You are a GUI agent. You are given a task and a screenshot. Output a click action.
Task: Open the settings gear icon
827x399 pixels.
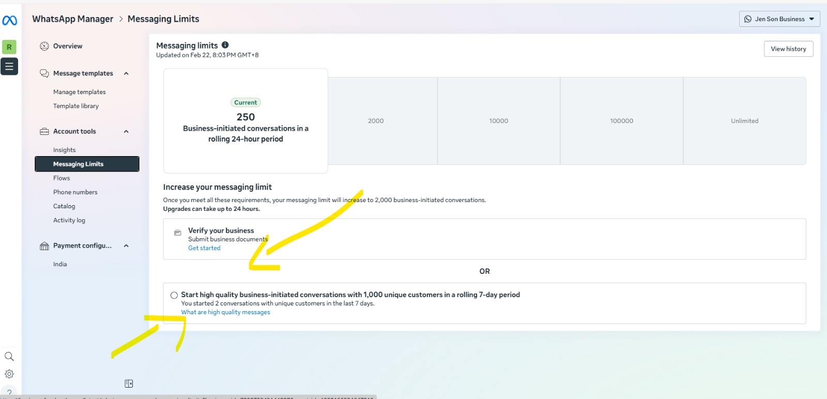click(x=9, y=374)
